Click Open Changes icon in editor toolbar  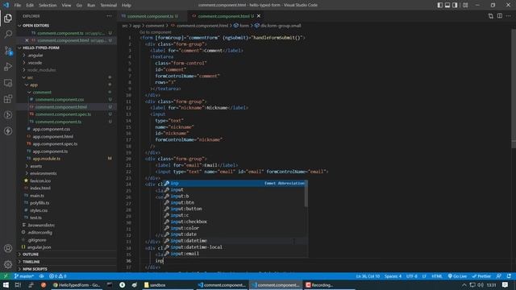point(491,16)
